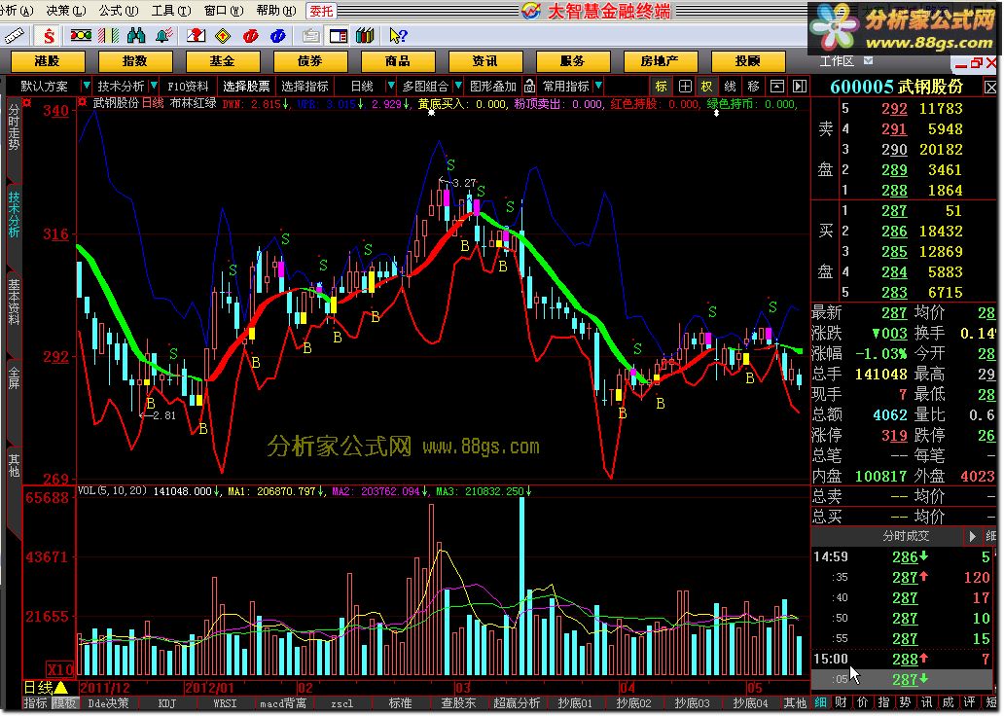
Task: Switch to the macd背离 indicator tab
Action: pos(283,703)
